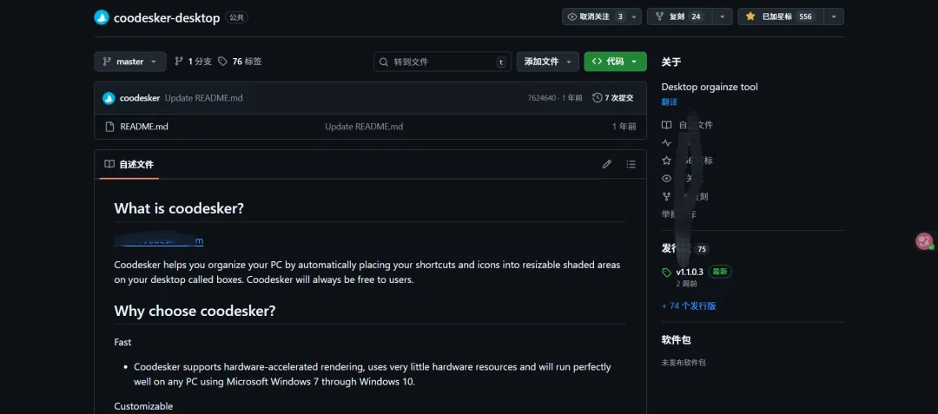Screen dimensions: 938x414
Task: Click the Why choose coodesker? heading
Action: pos(195,312)
